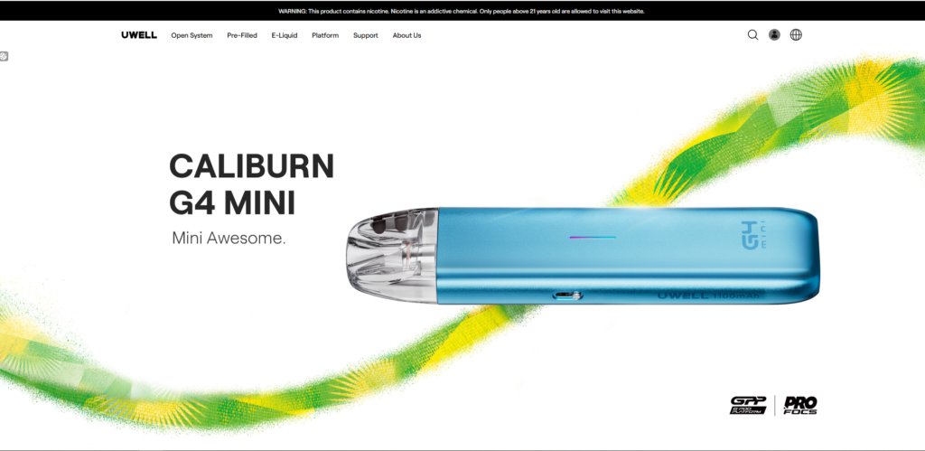
Task: Click the nicotine warning banner text
Action: tap(462, 11)
